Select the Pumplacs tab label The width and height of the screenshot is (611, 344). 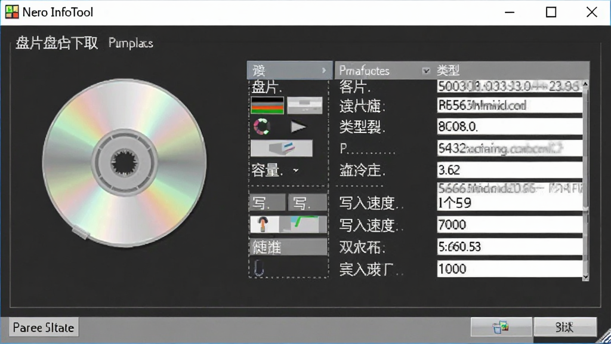(x=131, y=43)
